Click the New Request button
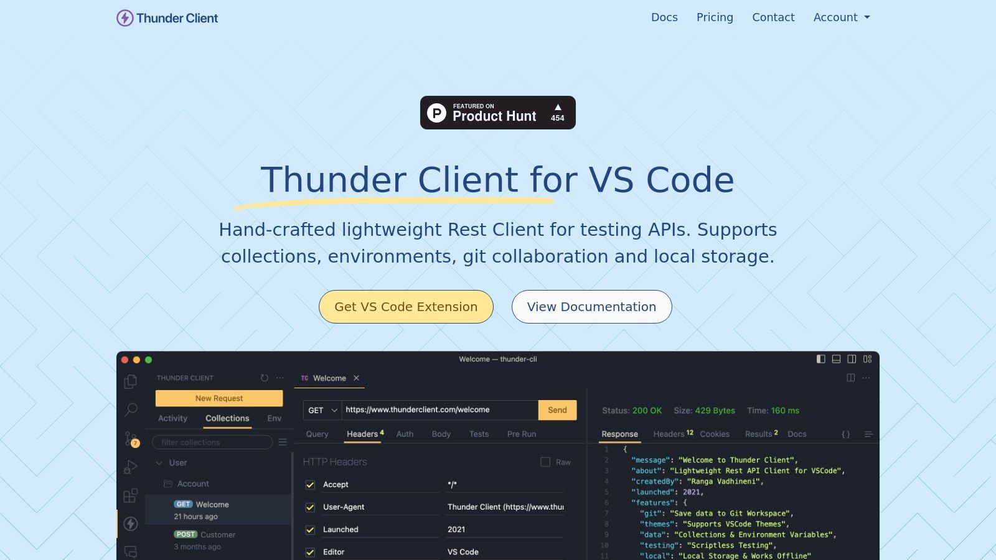 218,398
